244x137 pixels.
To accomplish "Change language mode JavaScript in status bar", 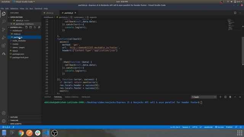I will [208, 127].
